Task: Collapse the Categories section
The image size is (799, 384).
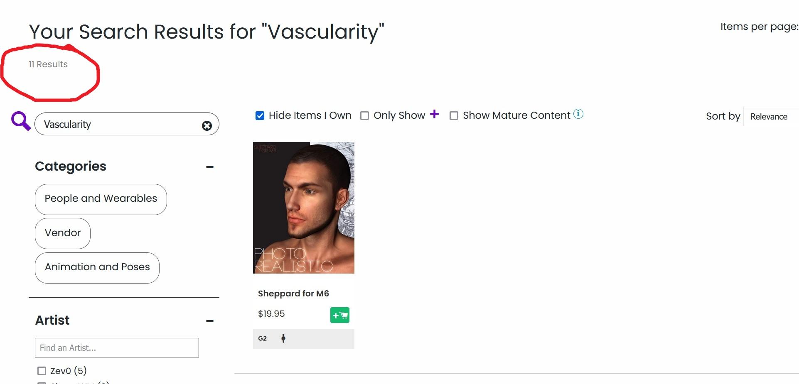Action: (x=210, y=167)
